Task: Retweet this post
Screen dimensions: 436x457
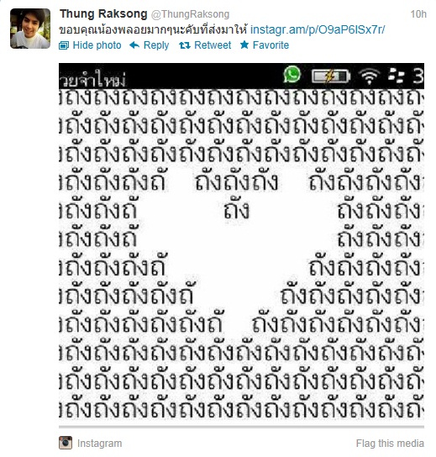Action: [x=213, y=45]
